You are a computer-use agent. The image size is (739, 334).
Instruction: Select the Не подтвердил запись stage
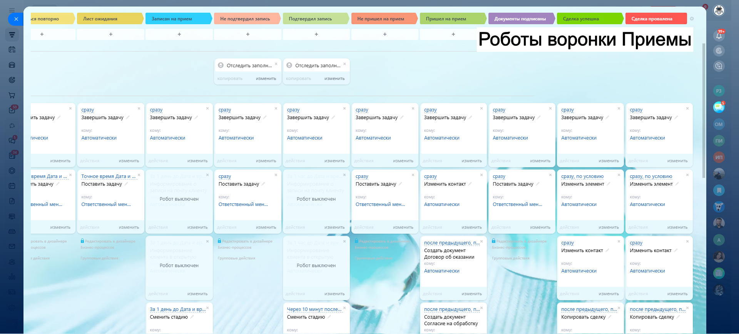click(247, 19)
